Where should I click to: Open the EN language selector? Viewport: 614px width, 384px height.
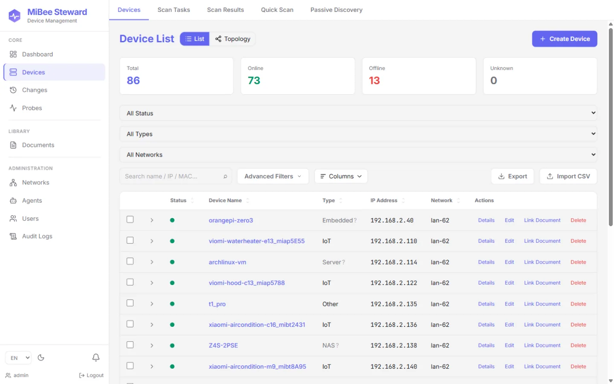click(19, 358)
